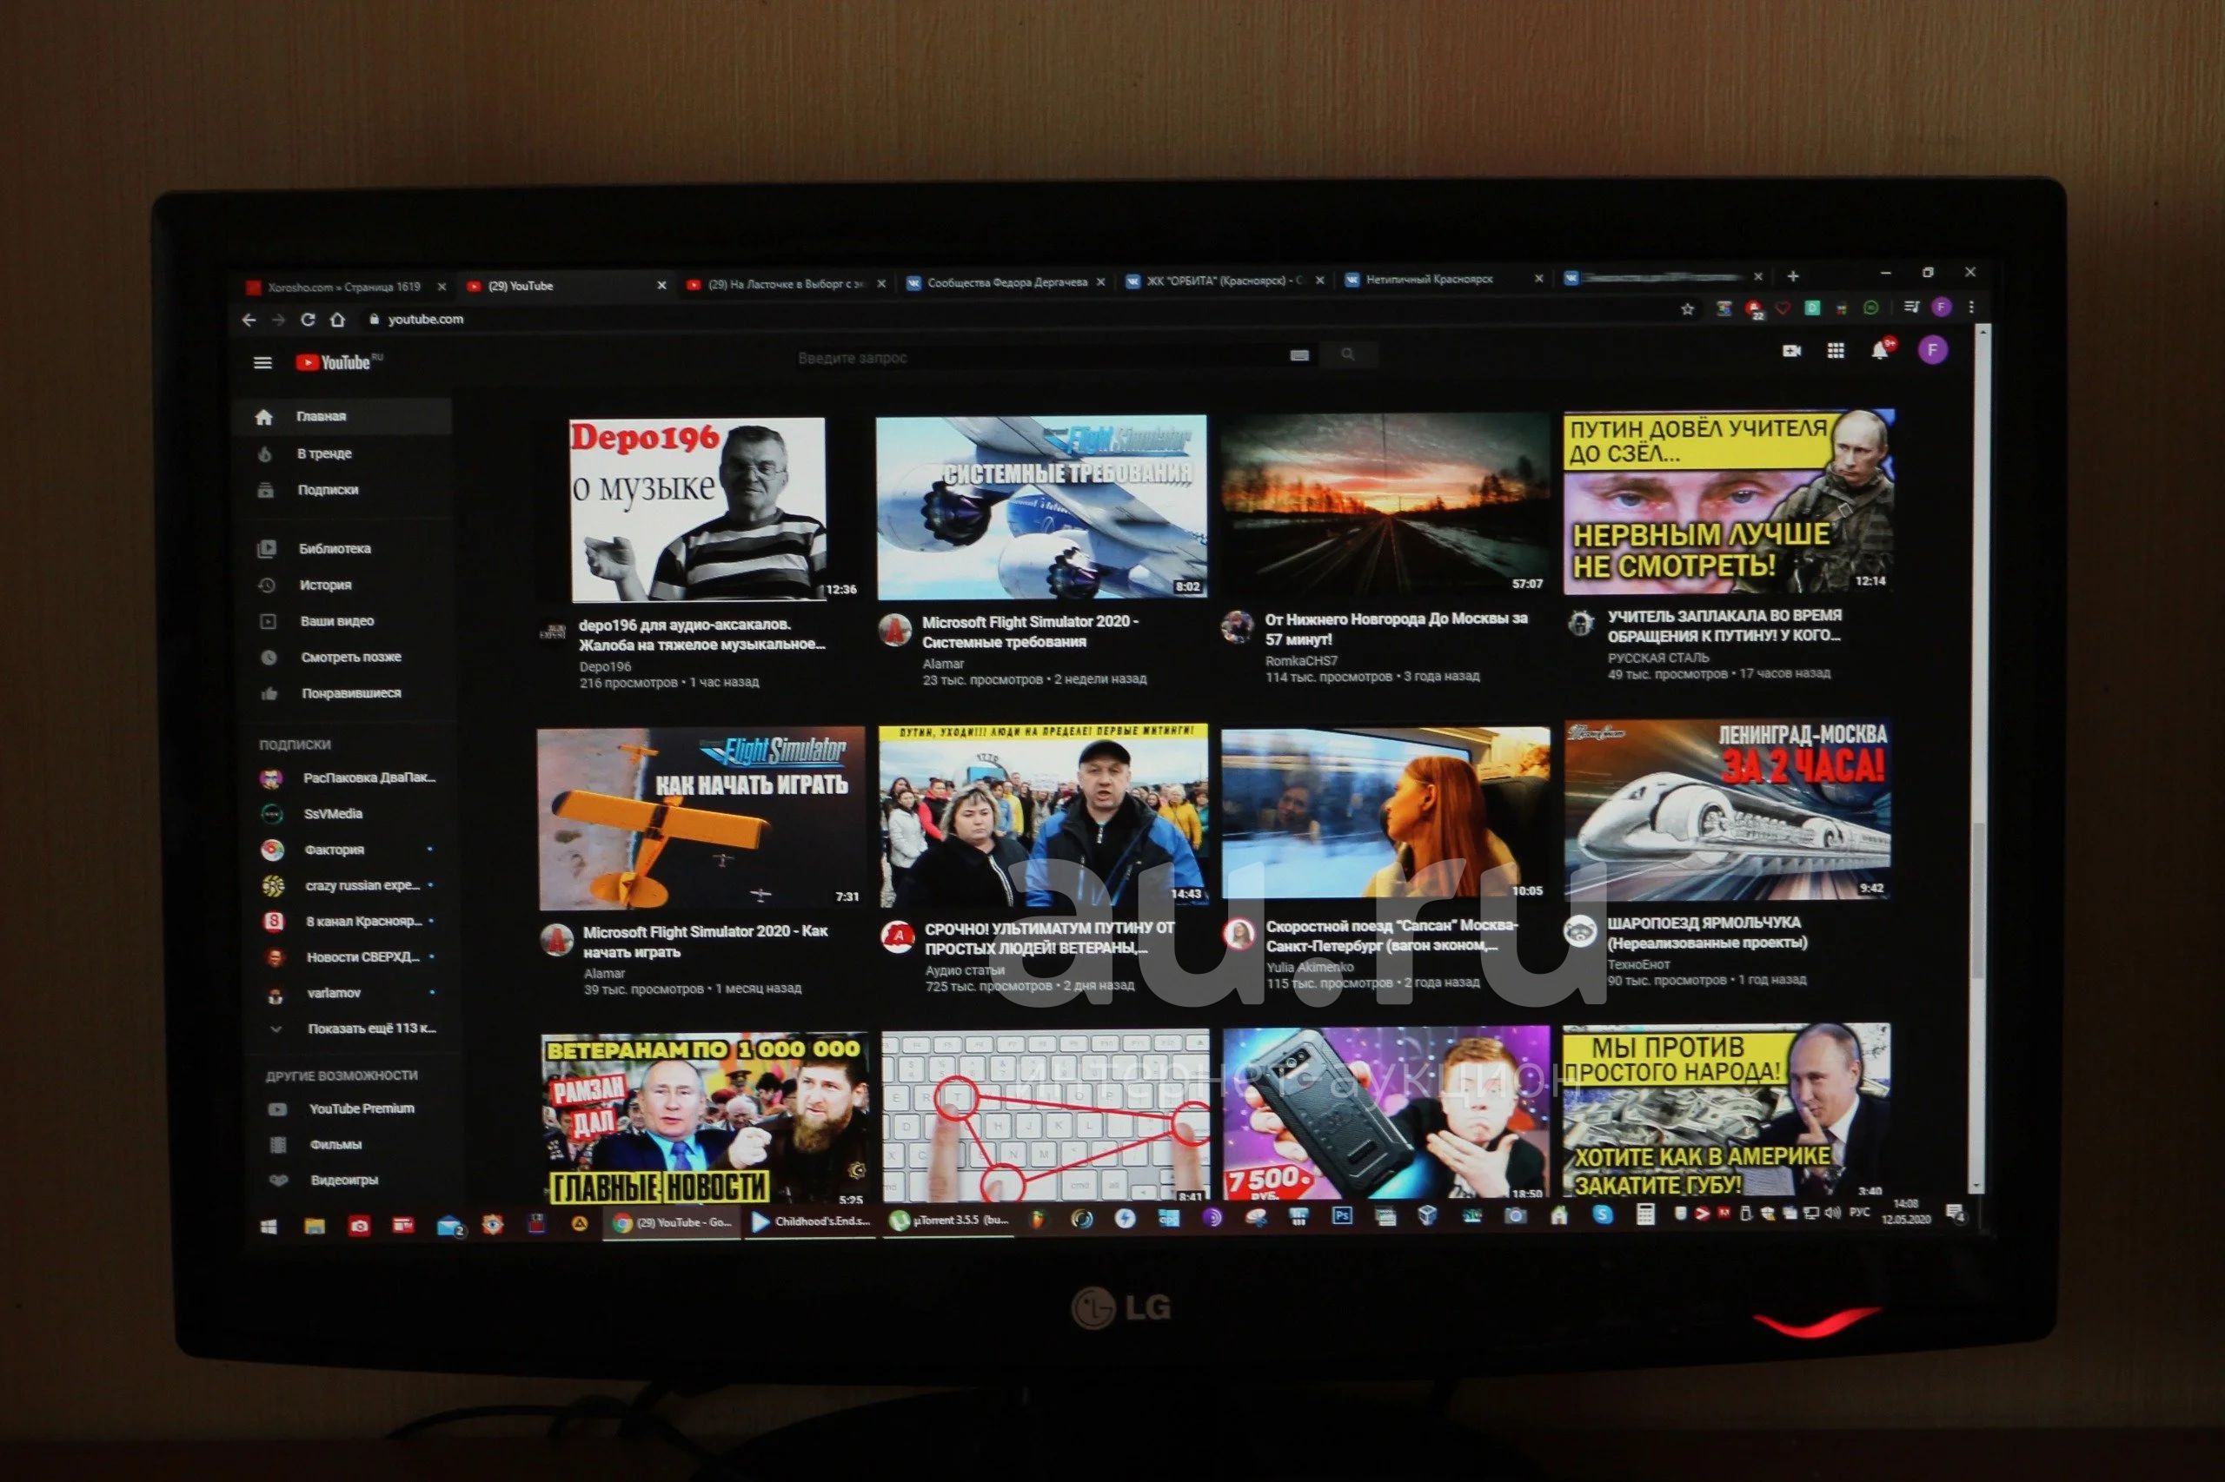Open the YouTube hamburger guide menu
Viewport: 2225px width, 1482px height.
coord(262,363)
